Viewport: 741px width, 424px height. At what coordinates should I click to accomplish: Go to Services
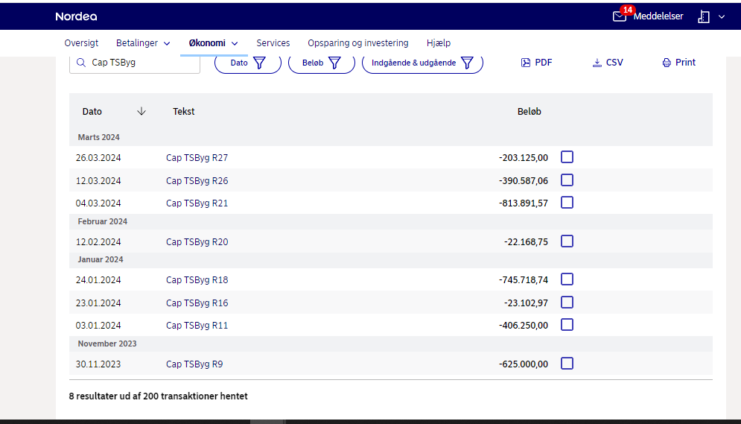(x=273, y=43)
